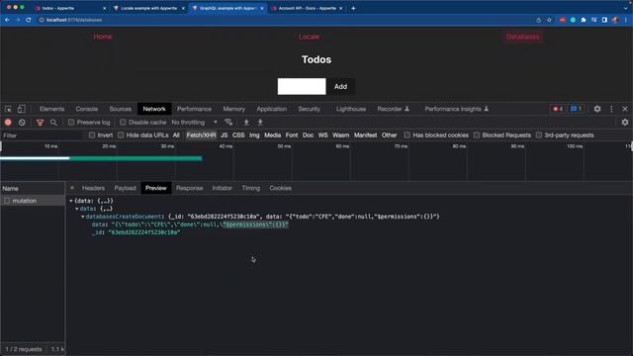This screenshot has height=356, width=633.
Task: Switch to the Elements panel
Action: (x=51, y=109)
